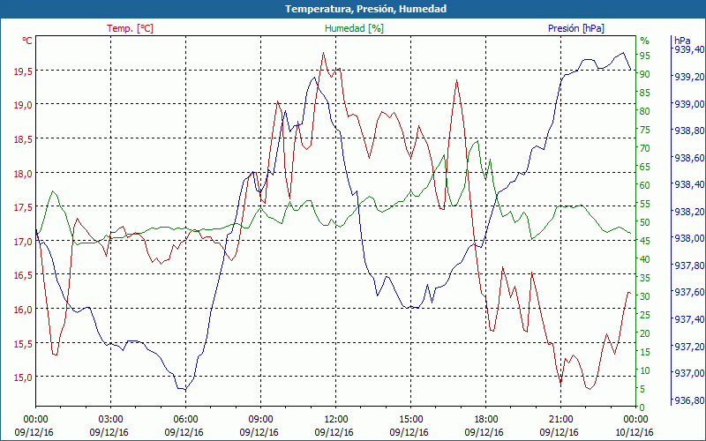Click the '938,20' pressure axis value
Screen dimensions: 706x441
(x=689, y=212)
